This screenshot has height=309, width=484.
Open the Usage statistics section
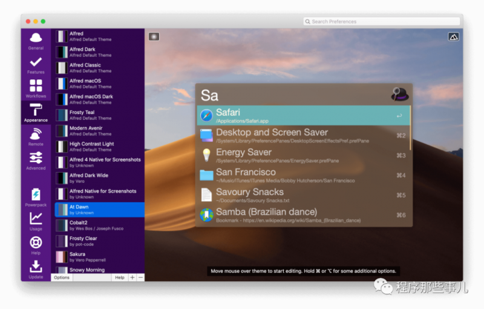point(36,222)
